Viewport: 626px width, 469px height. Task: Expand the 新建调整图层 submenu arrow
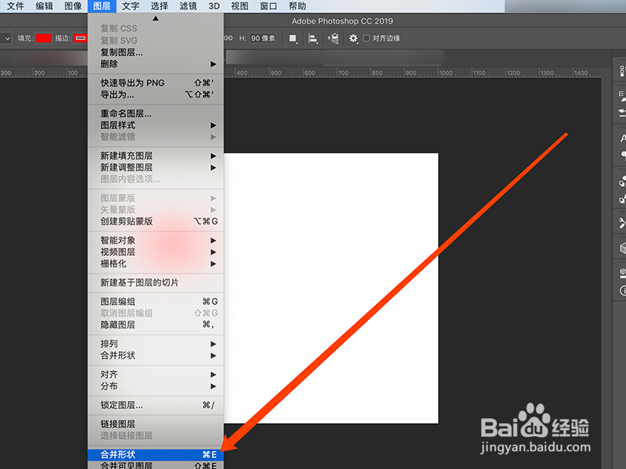(x=213, y=167)
